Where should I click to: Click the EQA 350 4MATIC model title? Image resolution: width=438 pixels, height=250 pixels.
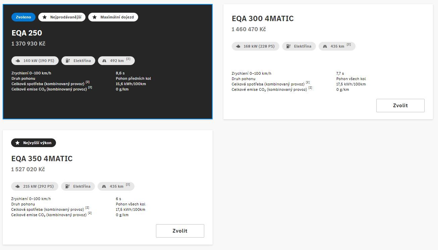pos(42,159)
